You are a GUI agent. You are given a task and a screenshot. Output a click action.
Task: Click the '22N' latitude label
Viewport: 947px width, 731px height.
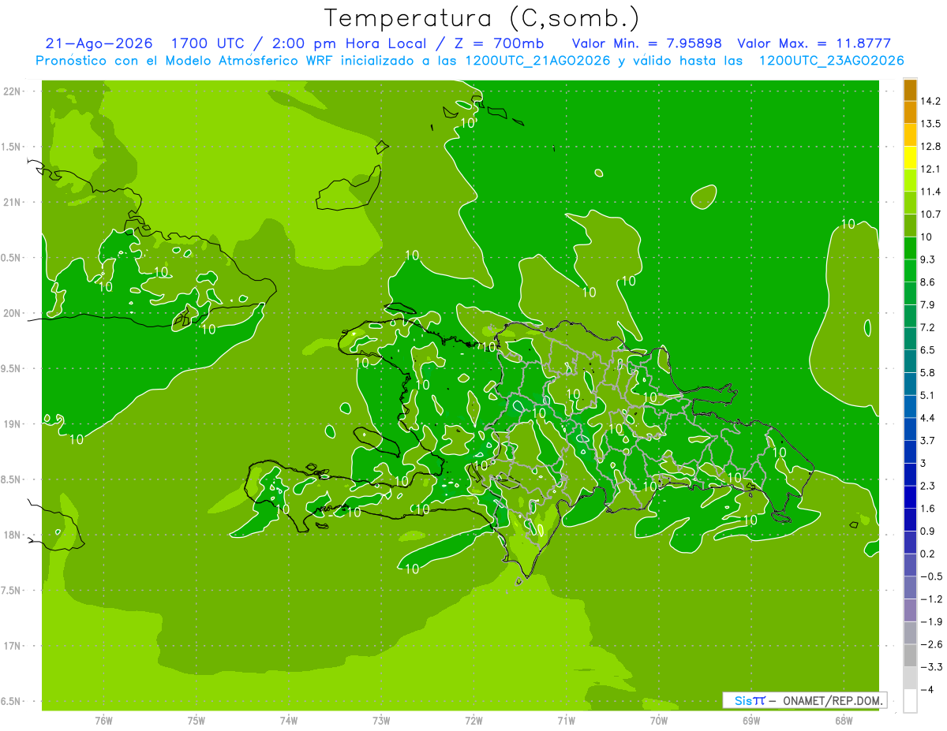pyautogui.click(x=12, y=91)
